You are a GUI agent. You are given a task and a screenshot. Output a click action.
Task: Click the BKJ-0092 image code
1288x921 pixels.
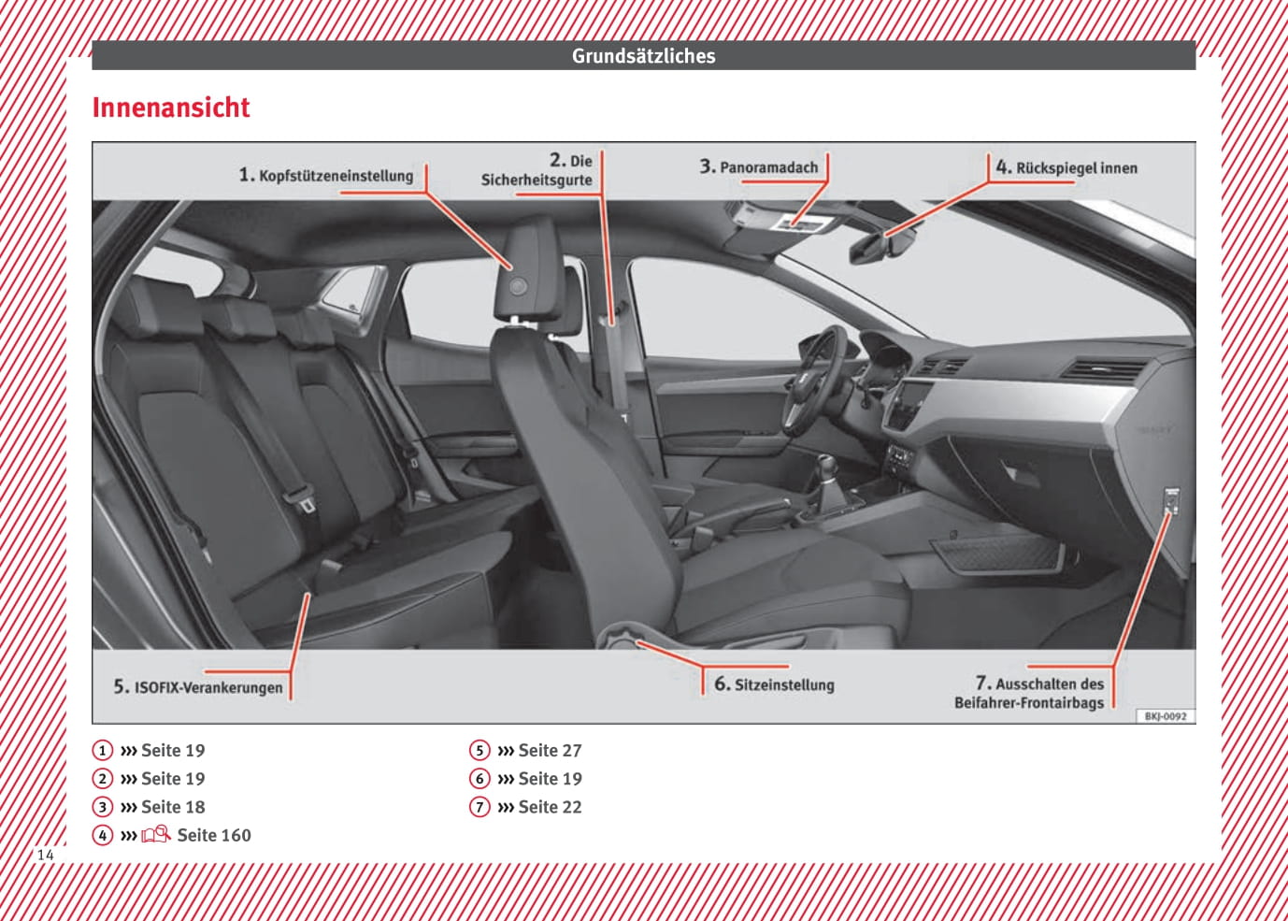pyautogui.click(x=1165, y=716)
